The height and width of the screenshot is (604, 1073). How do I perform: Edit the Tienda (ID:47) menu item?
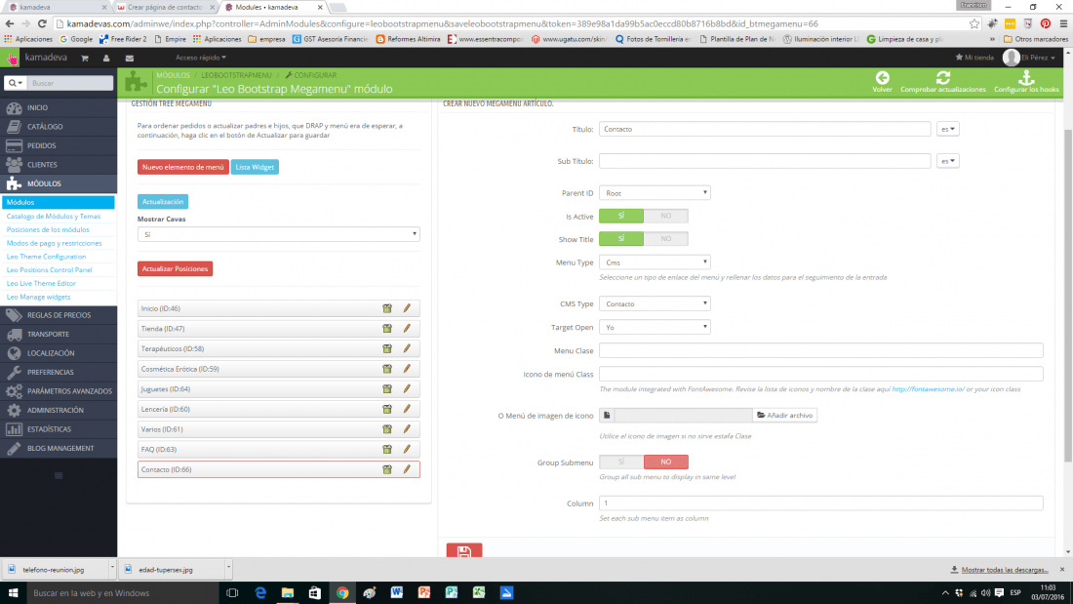[407, 329]
